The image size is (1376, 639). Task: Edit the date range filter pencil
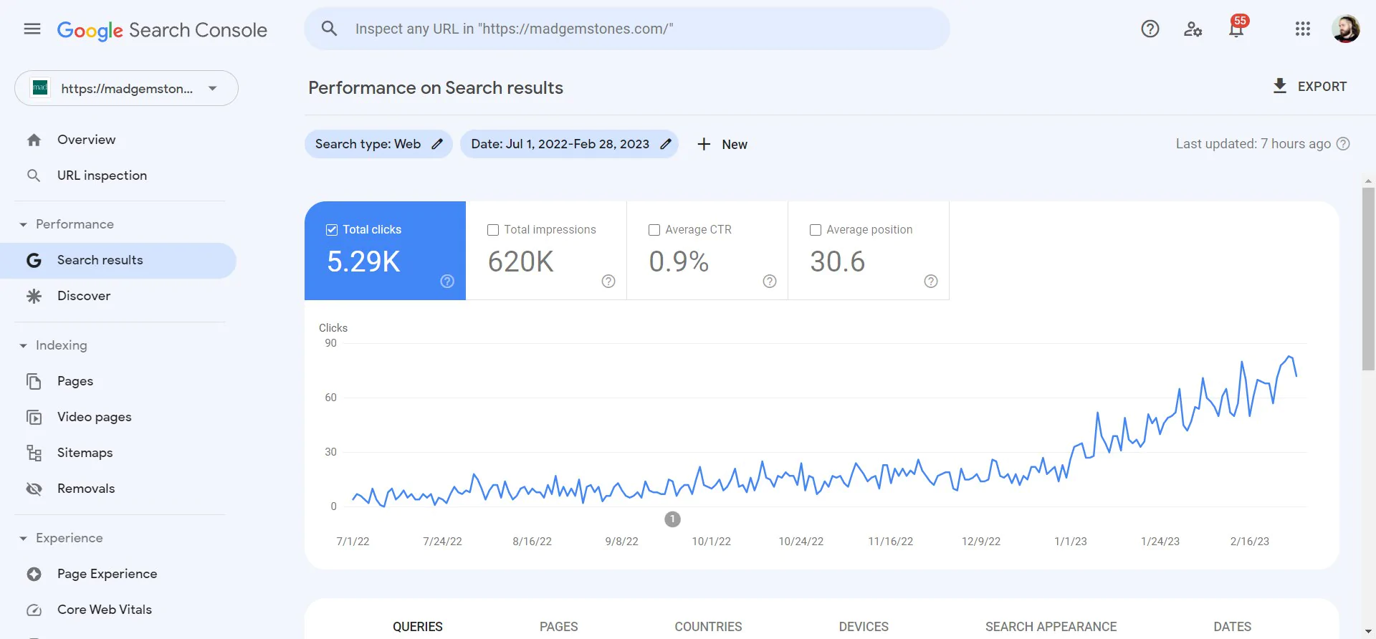[x=666, y=144]
